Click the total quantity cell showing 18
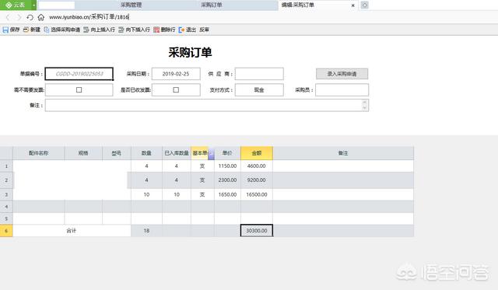The width and height of the screenshot is (498, 290). point(146,231)
